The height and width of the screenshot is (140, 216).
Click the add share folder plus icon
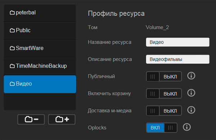point(62,119)
